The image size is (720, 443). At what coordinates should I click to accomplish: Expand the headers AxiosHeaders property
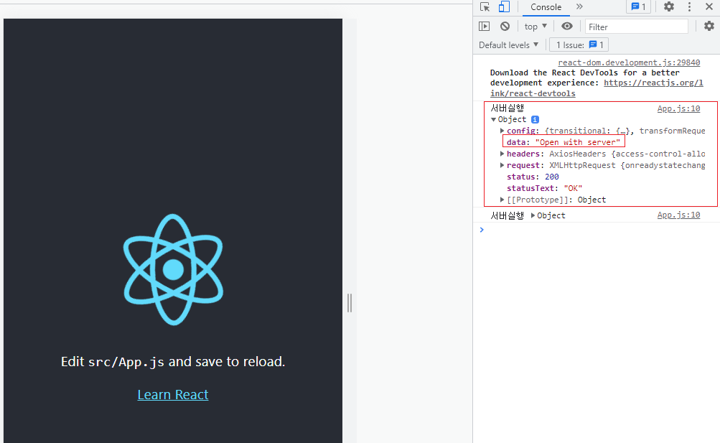coord(502,154)
